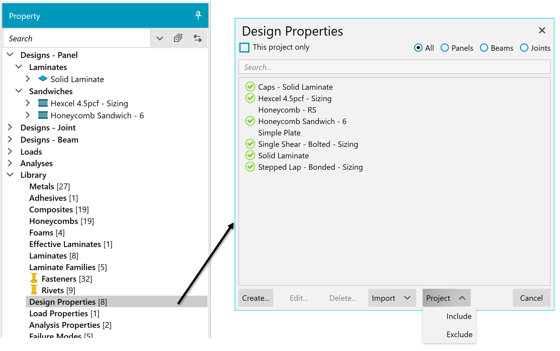Collapse the Library node
Screen dimensions: 560x351
[11, 175]
